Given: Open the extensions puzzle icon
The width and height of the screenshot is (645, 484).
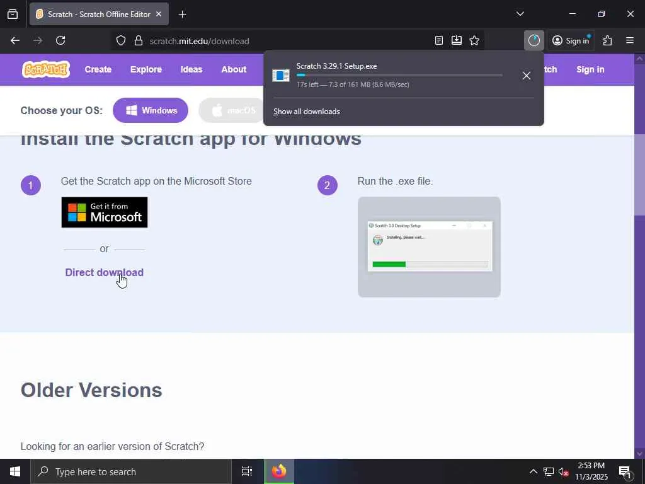Looking at the screenshot, I should (x=608, y=40).
